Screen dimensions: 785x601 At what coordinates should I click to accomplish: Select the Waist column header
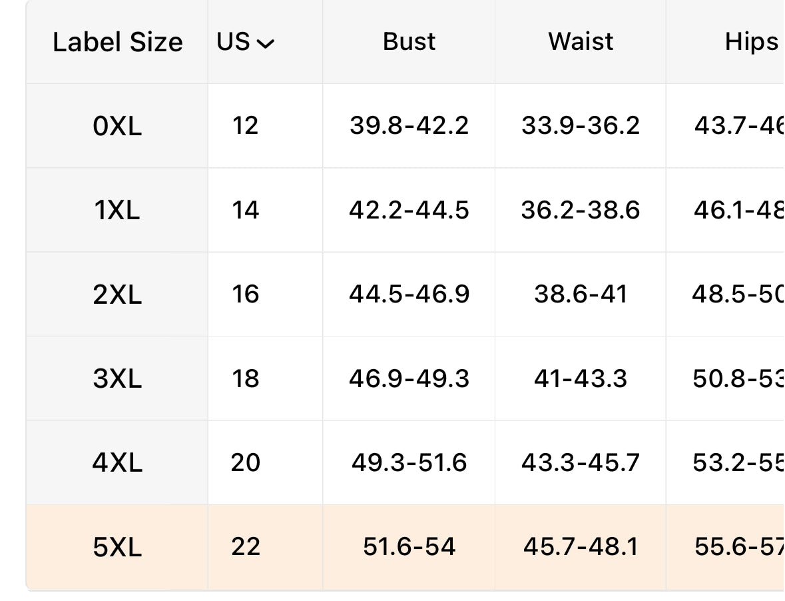[581, 41]
